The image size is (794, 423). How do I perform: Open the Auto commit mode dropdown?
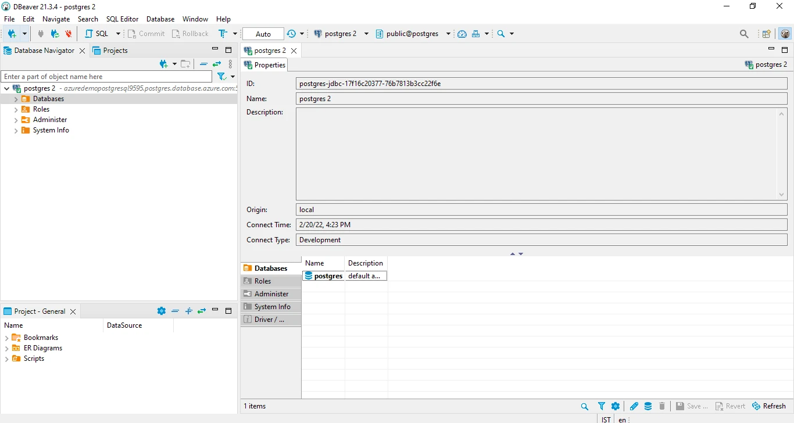point(262,34)
